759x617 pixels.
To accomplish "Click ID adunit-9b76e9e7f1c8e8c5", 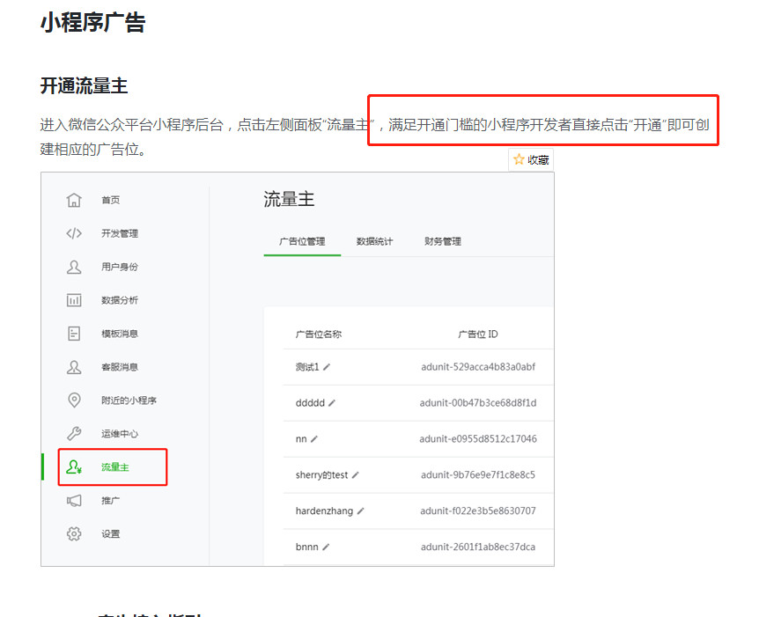I will point(478,474).
